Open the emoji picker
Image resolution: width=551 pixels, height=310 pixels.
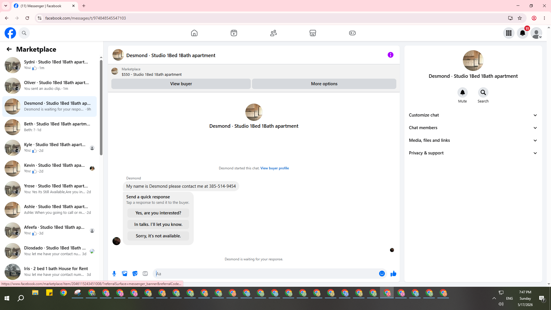[382, 274]
